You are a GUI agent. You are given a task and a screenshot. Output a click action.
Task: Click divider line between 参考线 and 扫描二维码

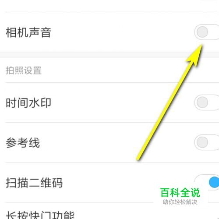point(112,162)
